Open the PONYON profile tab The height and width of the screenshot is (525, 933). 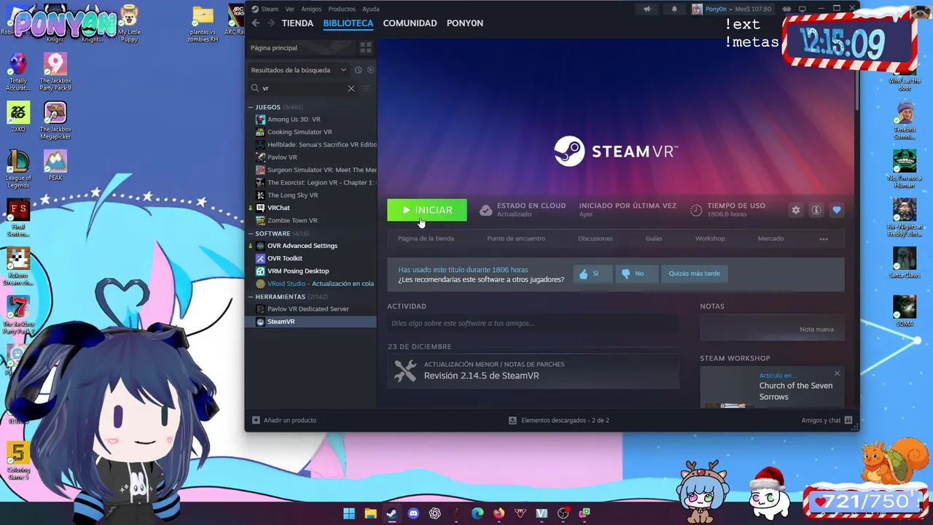[x=465, y=23]
